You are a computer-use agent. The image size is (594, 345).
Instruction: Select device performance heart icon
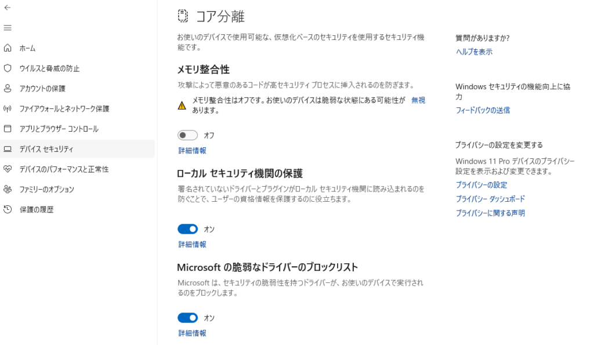8,169
